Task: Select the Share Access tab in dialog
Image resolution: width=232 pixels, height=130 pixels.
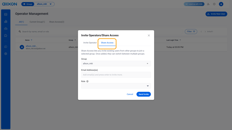Action: [107, 43]
